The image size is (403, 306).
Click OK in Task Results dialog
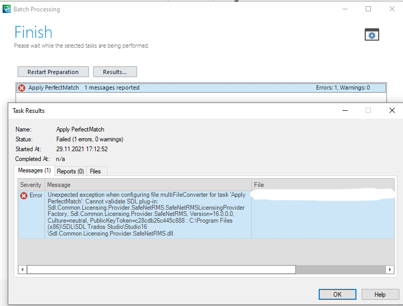[x=337, y=295]
